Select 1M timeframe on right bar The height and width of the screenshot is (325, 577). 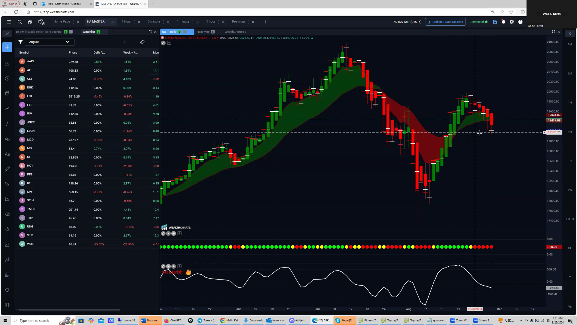coord(570,45)
